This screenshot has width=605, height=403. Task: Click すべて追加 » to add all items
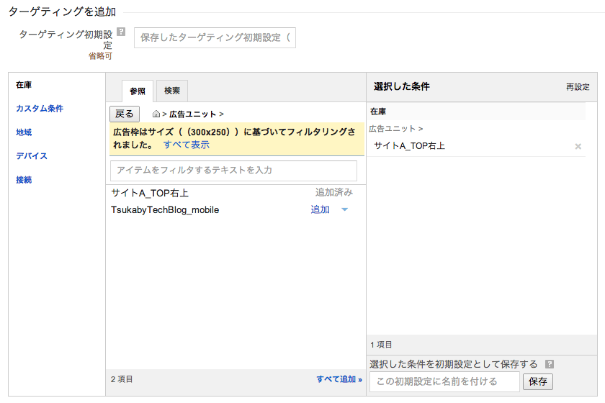click(x=339, y=379)
